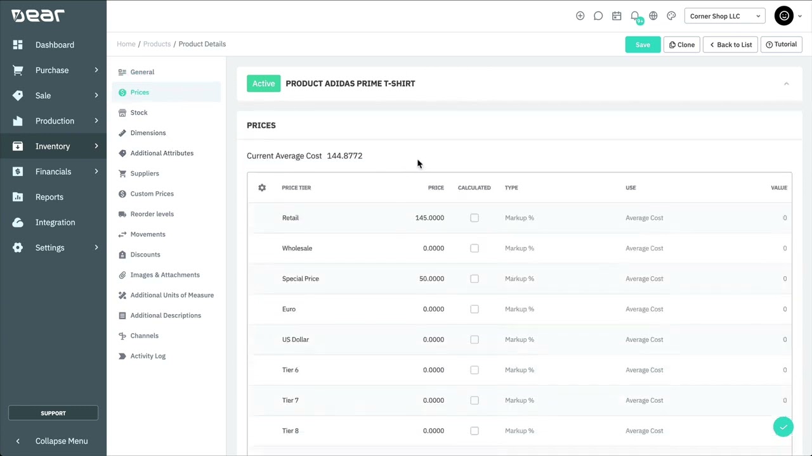This screenshot has width=812, height=456.
Task: Open the Activity Log tab
Action: point(166,356)
